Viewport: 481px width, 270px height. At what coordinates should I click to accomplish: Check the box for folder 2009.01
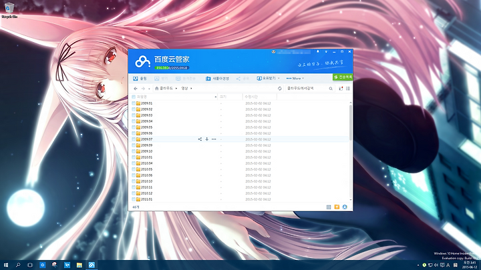pos(134,103)
